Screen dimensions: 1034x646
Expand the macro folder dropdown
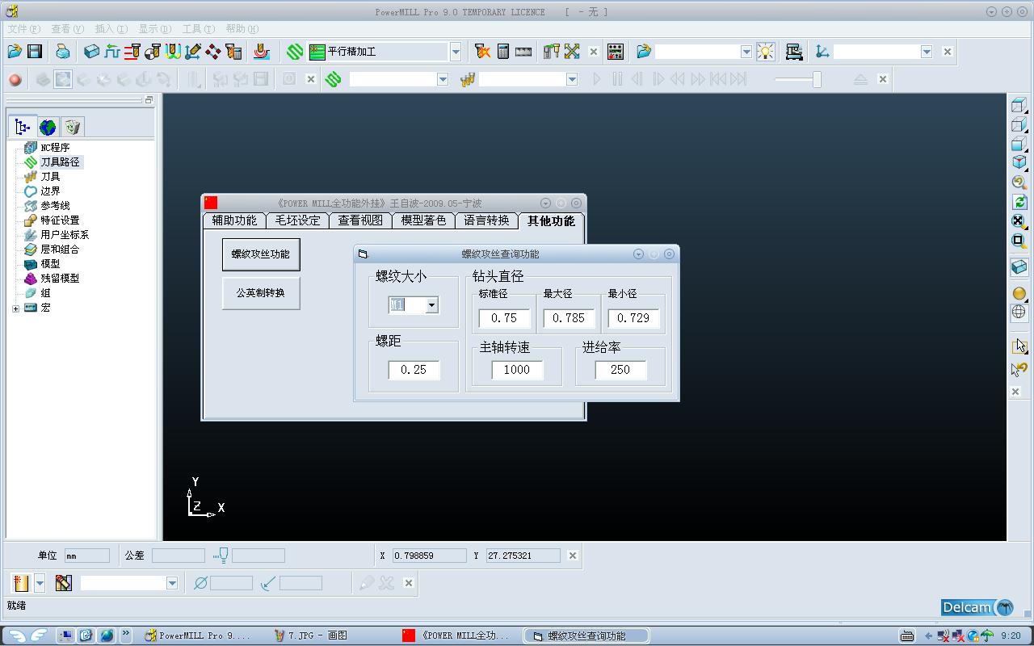pyautogui.click(x=746, y=52)
